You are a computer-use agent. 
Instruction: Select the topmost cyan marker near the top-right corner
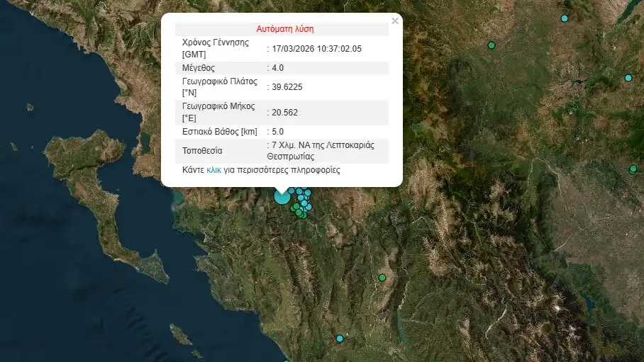pos(565,18)
